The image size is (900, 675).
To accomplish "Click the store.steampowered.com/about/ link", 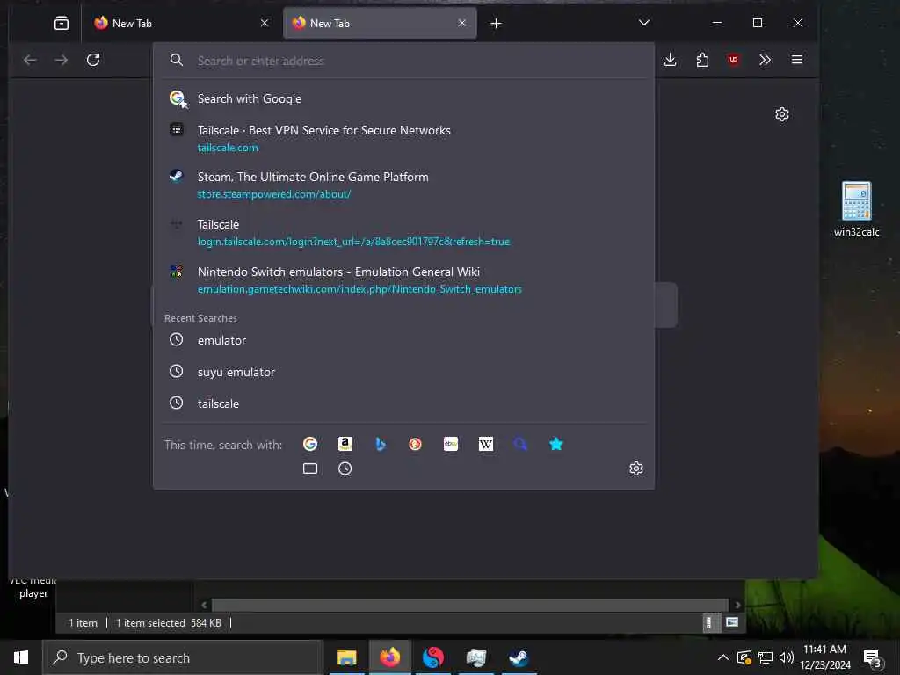I will pyautogui.click(x=274, y=194).
